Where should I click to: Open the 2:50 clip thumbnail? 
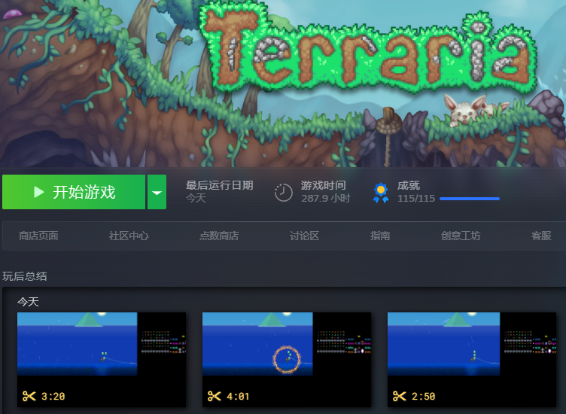(472, 360)
